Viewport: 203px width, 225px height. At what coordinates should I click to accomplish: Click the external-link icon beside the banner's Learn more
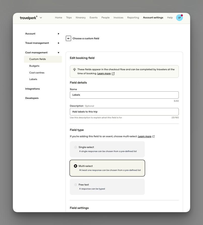click(x=113, y=74)
